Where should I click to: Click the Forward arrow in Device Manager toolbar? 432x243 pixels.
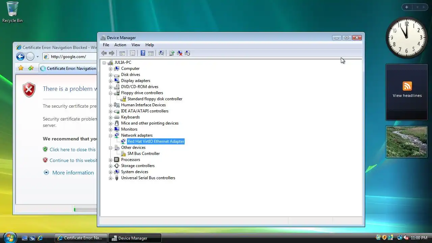[112, 53]
